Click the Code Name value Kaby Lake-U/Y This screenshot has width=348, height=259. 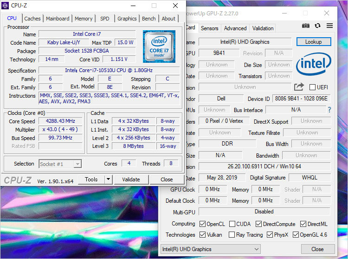[64, 42]
